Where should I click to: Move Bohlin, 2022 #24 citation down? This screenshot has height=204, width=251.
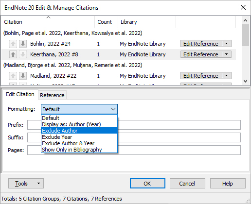[23, 44]
